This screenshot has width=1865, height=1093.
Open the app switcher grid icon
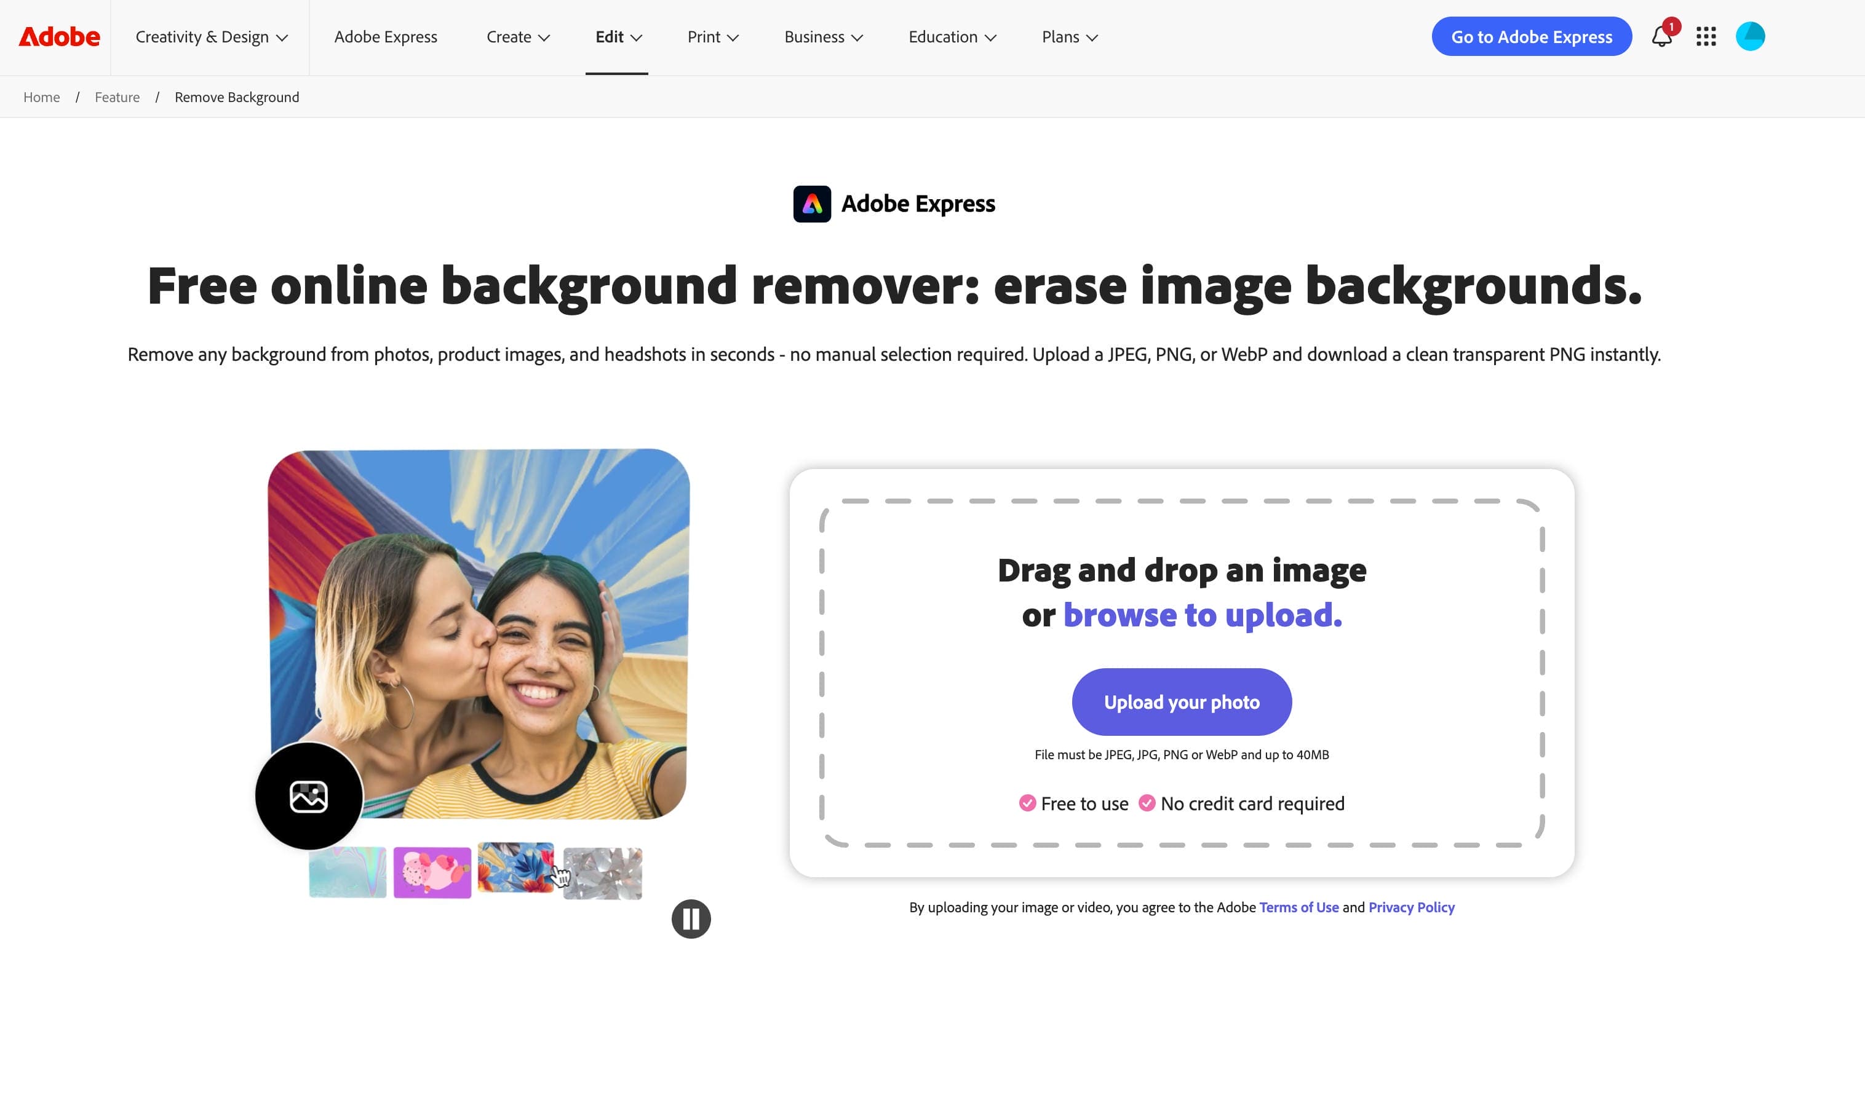pyautogui.click(x=1706, y=36)
